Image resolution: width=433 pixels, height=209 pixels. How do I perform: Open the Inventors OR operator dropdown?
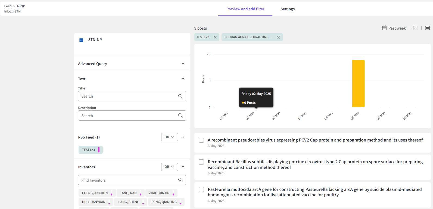(169, 167)
